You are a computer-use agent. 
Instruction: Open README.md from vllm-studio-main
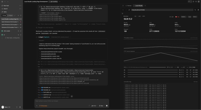tap(47, 87)
